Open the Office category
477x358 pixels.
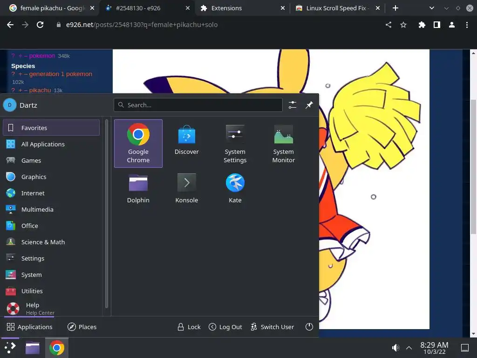[x=51, y=226]
